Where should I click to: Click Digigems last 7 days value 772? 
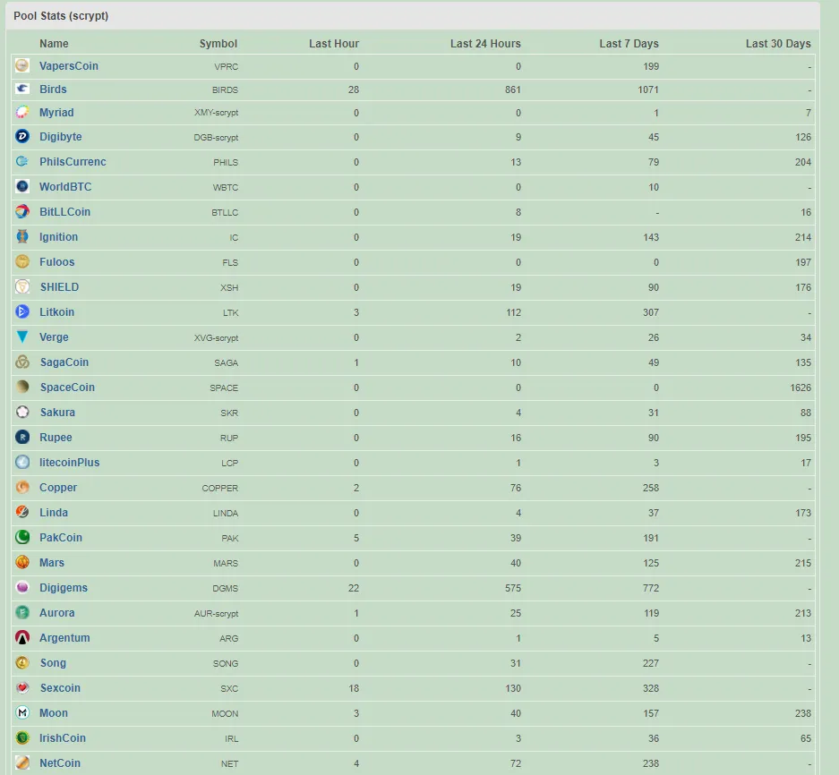[651, 588]
